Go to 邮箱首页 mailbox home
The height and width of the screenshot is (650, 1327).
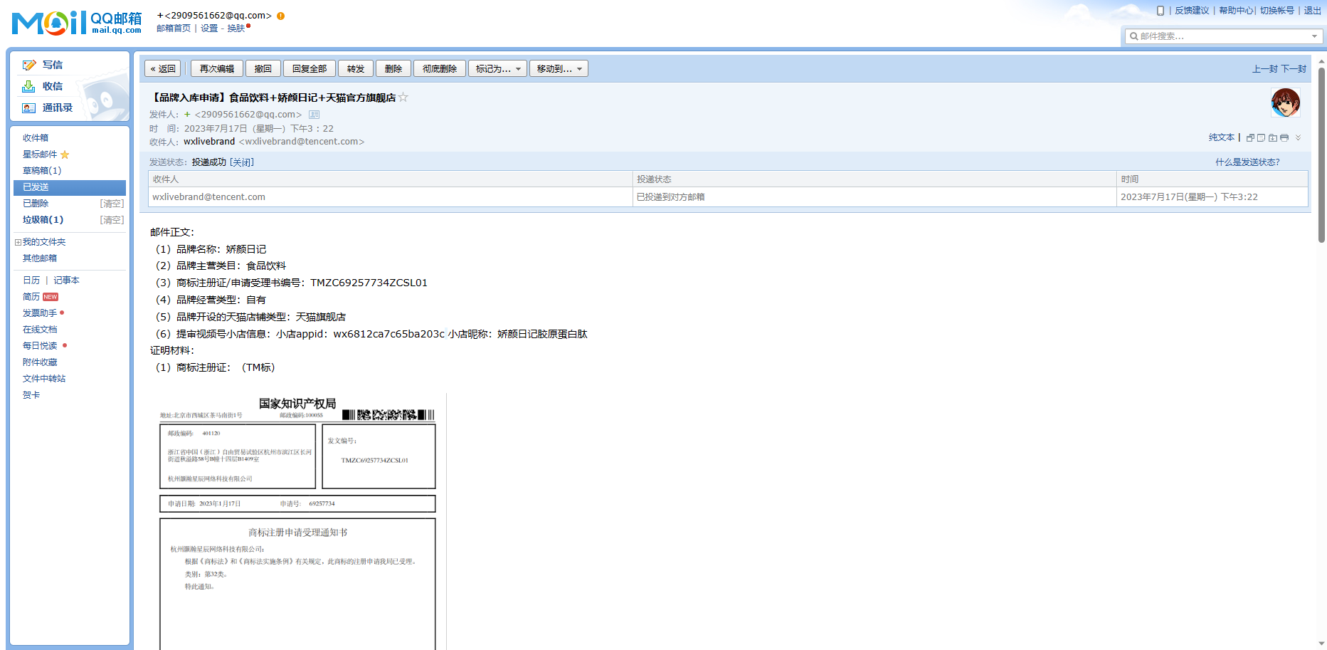(174, 28)
